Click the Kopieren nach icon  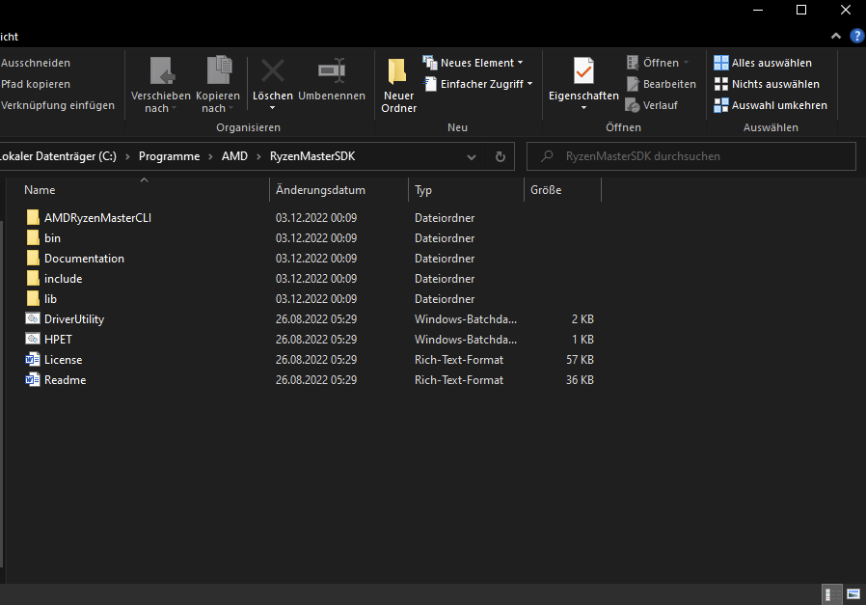click(x=219, y=70)
